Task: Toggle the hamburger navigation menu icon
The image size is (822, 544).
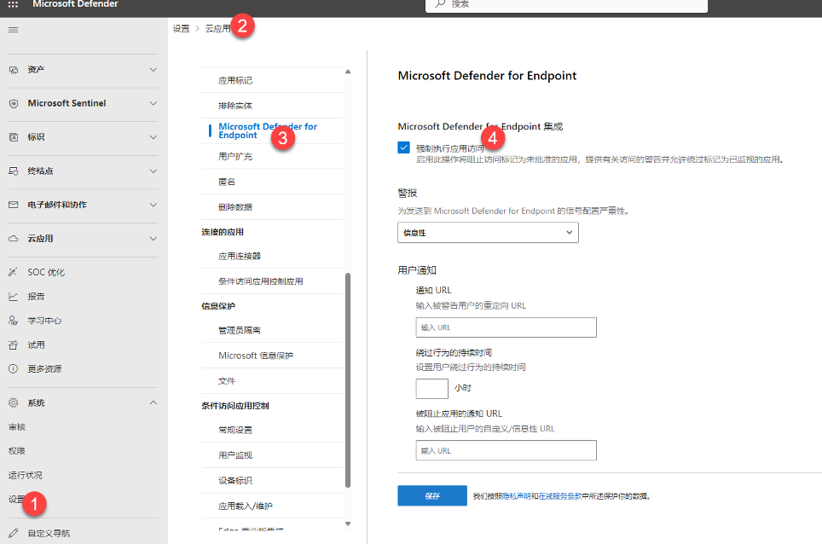Action: pos(13,30)
